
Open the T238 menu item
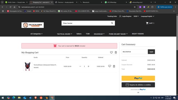88,34
